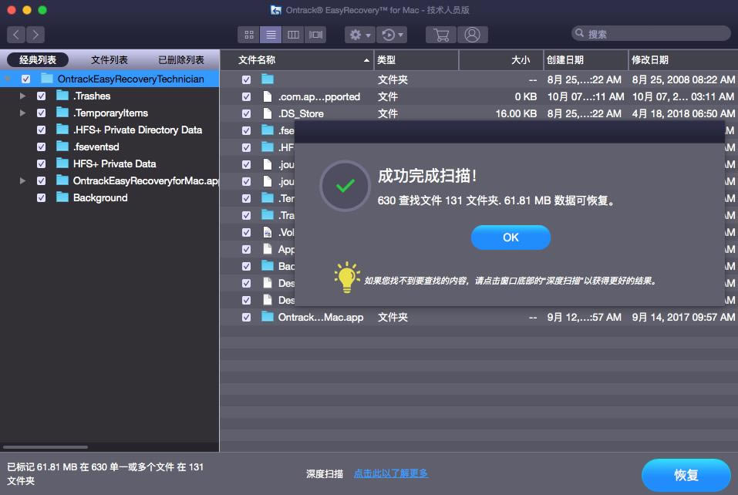The width and height of the screenshot is (738, 495).
Task: Select the 已删除列表 tab
Action: [x=181, y=60]
